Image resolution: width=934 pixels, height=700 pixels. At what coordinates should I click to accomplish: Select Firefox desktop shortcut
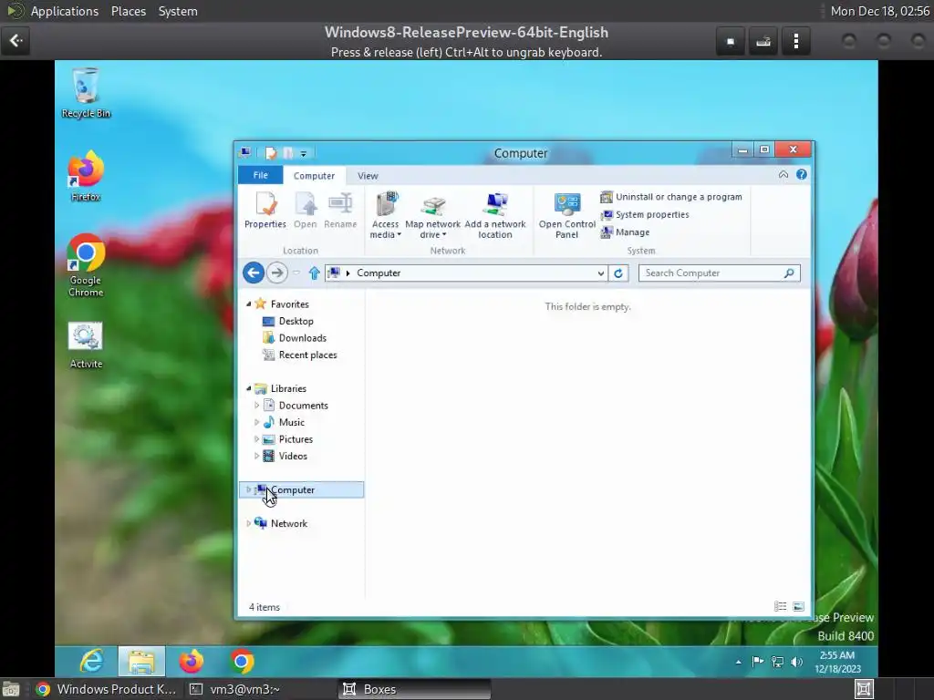[86, 176]
